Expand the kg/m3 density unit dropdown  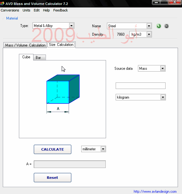[149, 34]
